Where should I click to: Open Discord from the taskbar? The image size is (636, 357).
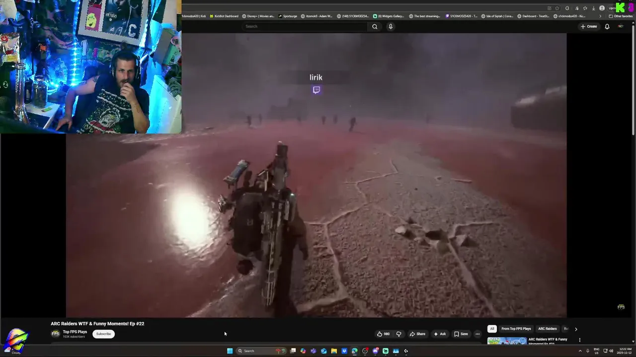[375, 351]
